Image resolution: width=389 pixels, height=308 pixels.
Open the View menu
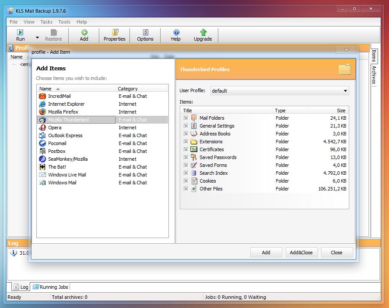[x=29, y=22]
